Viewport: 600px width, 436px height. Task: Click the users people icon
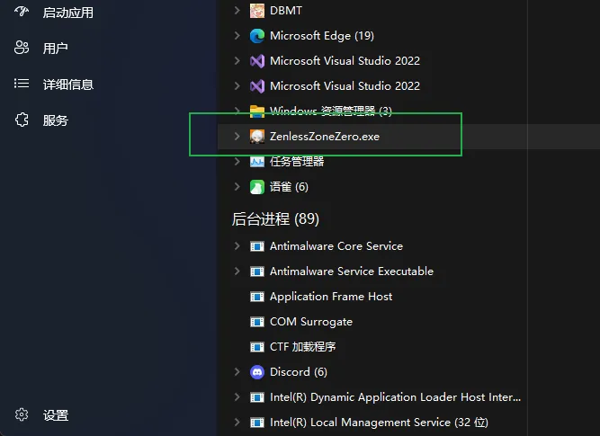click(x=22, y=48)
